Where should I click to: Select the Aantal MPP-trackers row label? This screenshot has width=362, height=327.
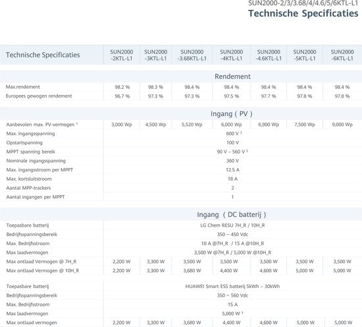[x=28, y=188]
